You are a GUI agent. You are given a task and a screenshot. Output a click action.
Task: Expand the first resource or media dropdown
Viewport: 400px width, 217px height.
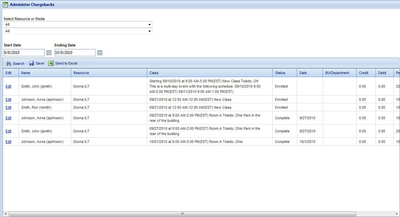(150, 25)
